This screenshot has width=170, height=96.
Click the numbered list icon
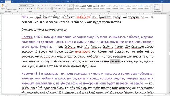(x=50, y=5)
